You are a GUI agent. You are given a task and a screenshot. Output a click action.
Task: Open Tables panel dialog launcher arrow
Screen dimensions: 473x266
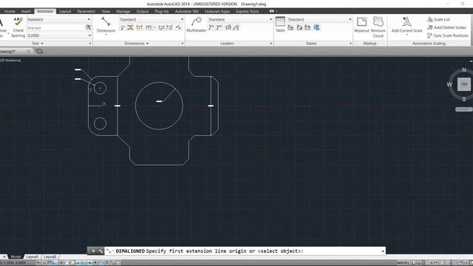[x=350, y=44]
